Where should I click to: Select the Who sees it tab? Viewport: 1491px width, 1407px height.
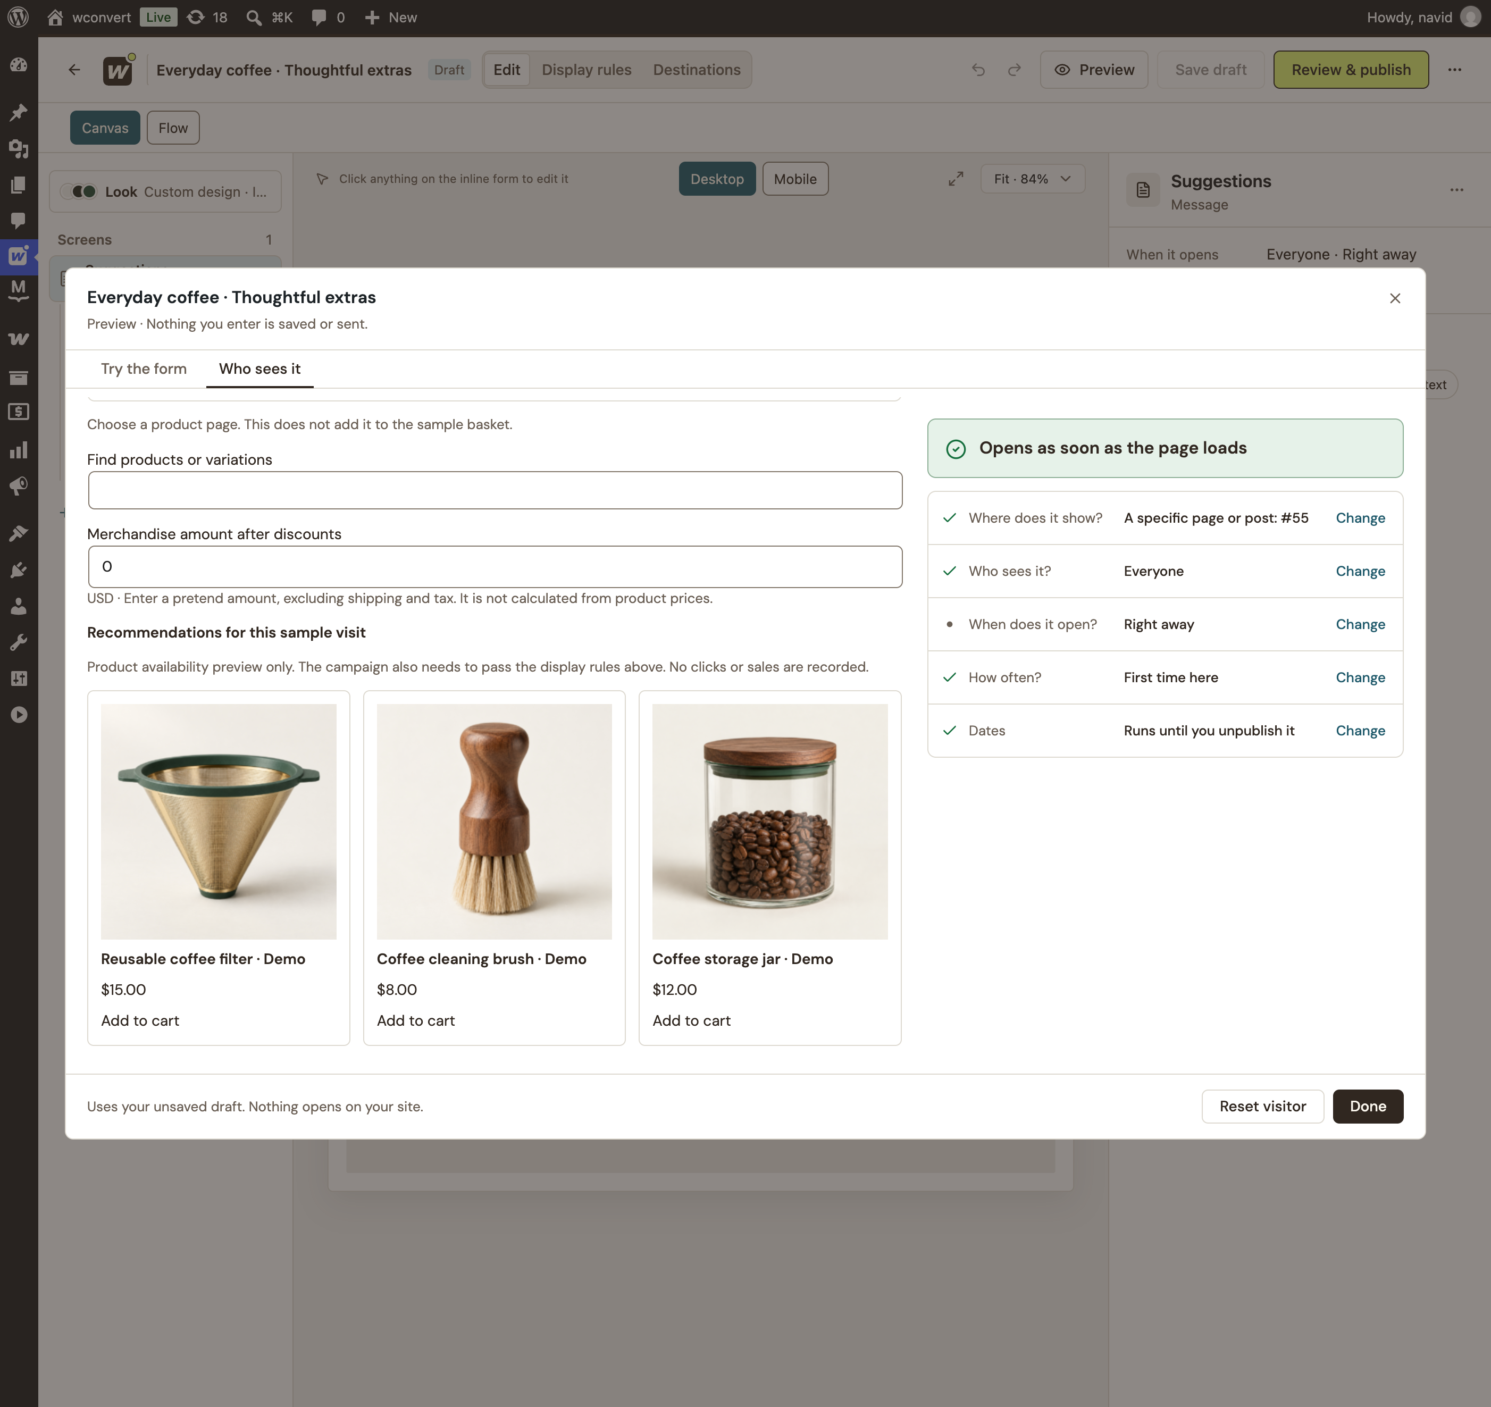(x=259, y=369)
